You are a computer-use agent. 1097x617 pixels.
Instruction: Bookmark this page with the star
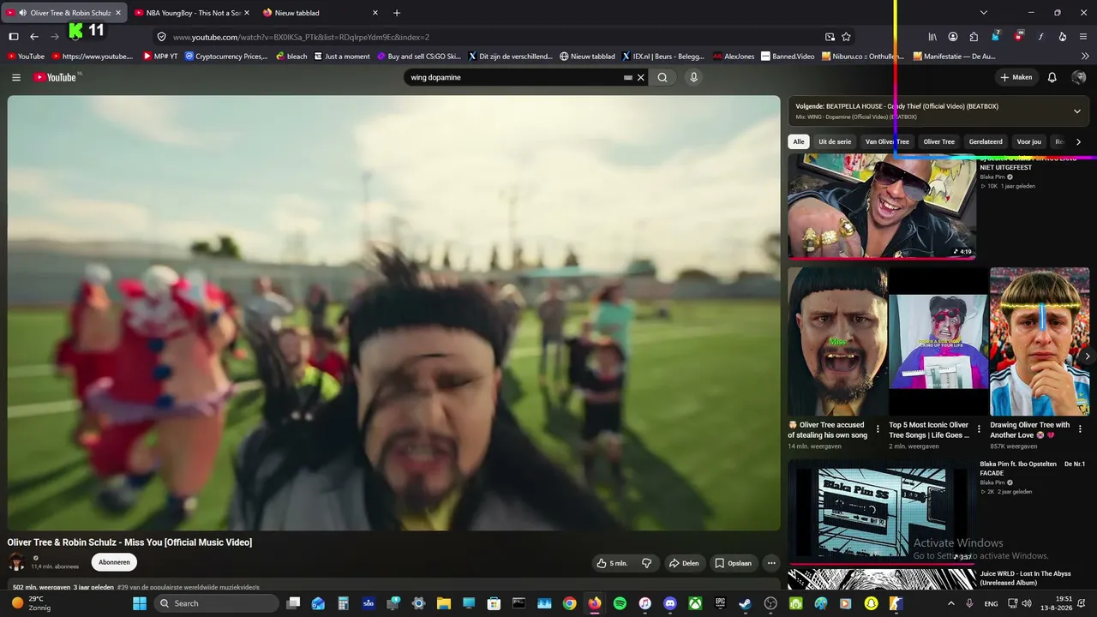[x=846, y=37]
